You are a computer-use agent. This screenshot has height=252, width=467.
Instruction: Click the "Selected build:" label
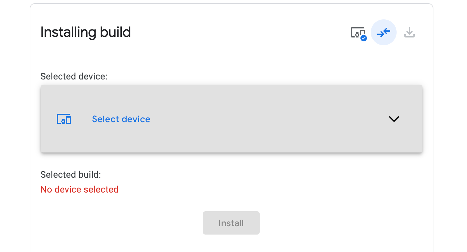(71, 175)
